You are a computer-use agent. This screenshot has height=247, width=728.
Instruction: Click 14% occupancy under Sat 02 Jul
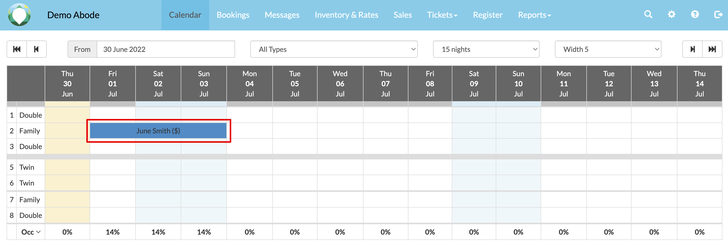pos(158,232)
